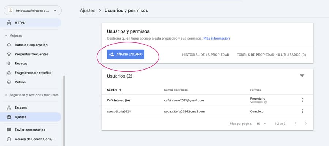Image resolution: width=329 pixels, height=146 pixels.
Task: Click the Permiso column header
Action: tap(256, 90)
